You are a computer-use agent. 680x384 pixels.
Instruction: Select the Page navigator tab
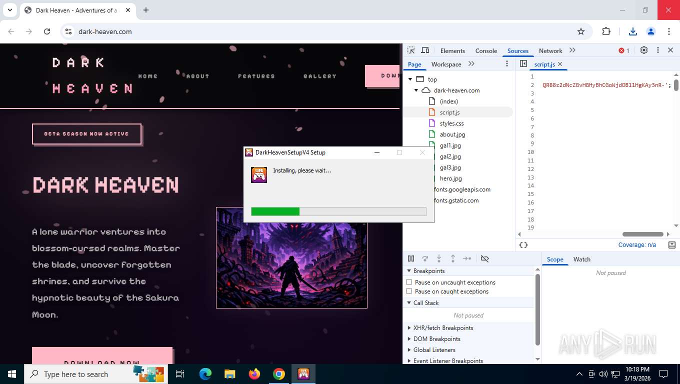pos(414,64)
